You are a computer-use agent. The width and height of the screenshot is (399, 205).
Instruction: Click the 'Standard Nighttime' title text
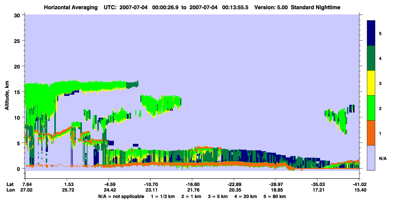point(316,7)
